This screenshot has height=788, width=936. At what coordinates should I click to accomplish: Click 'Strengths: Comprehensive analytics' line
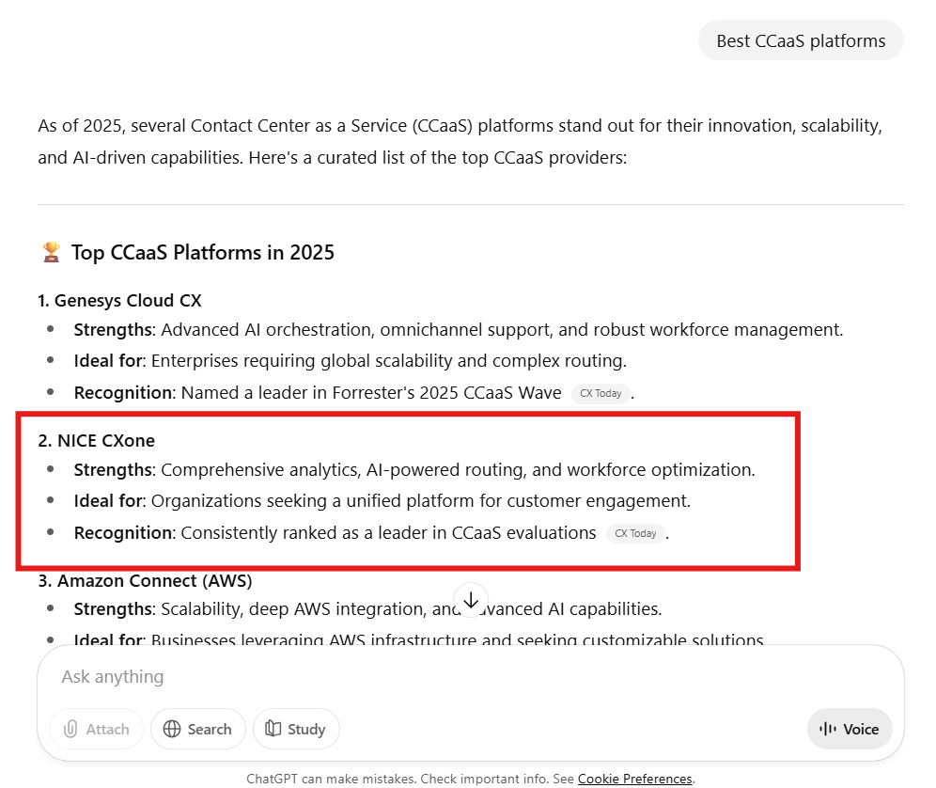414,470
